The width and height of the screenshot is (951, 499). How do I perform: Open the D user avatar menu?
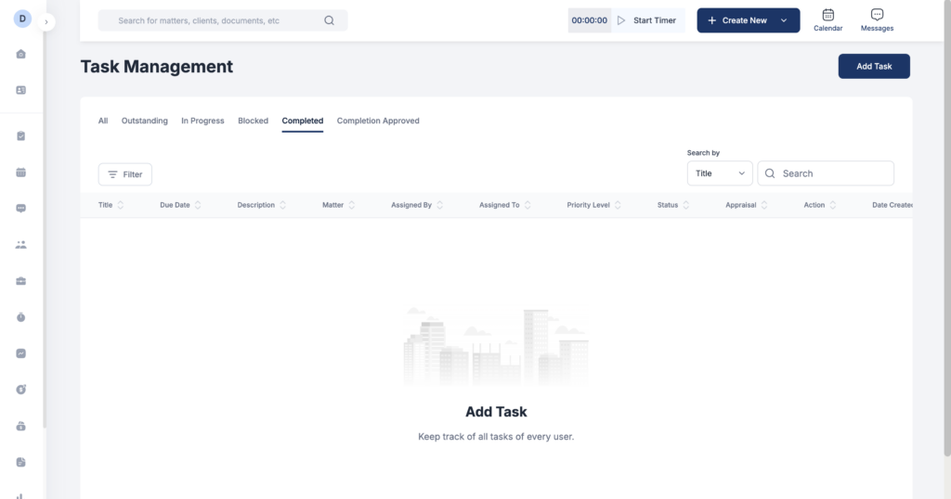(x=22, y=19)
